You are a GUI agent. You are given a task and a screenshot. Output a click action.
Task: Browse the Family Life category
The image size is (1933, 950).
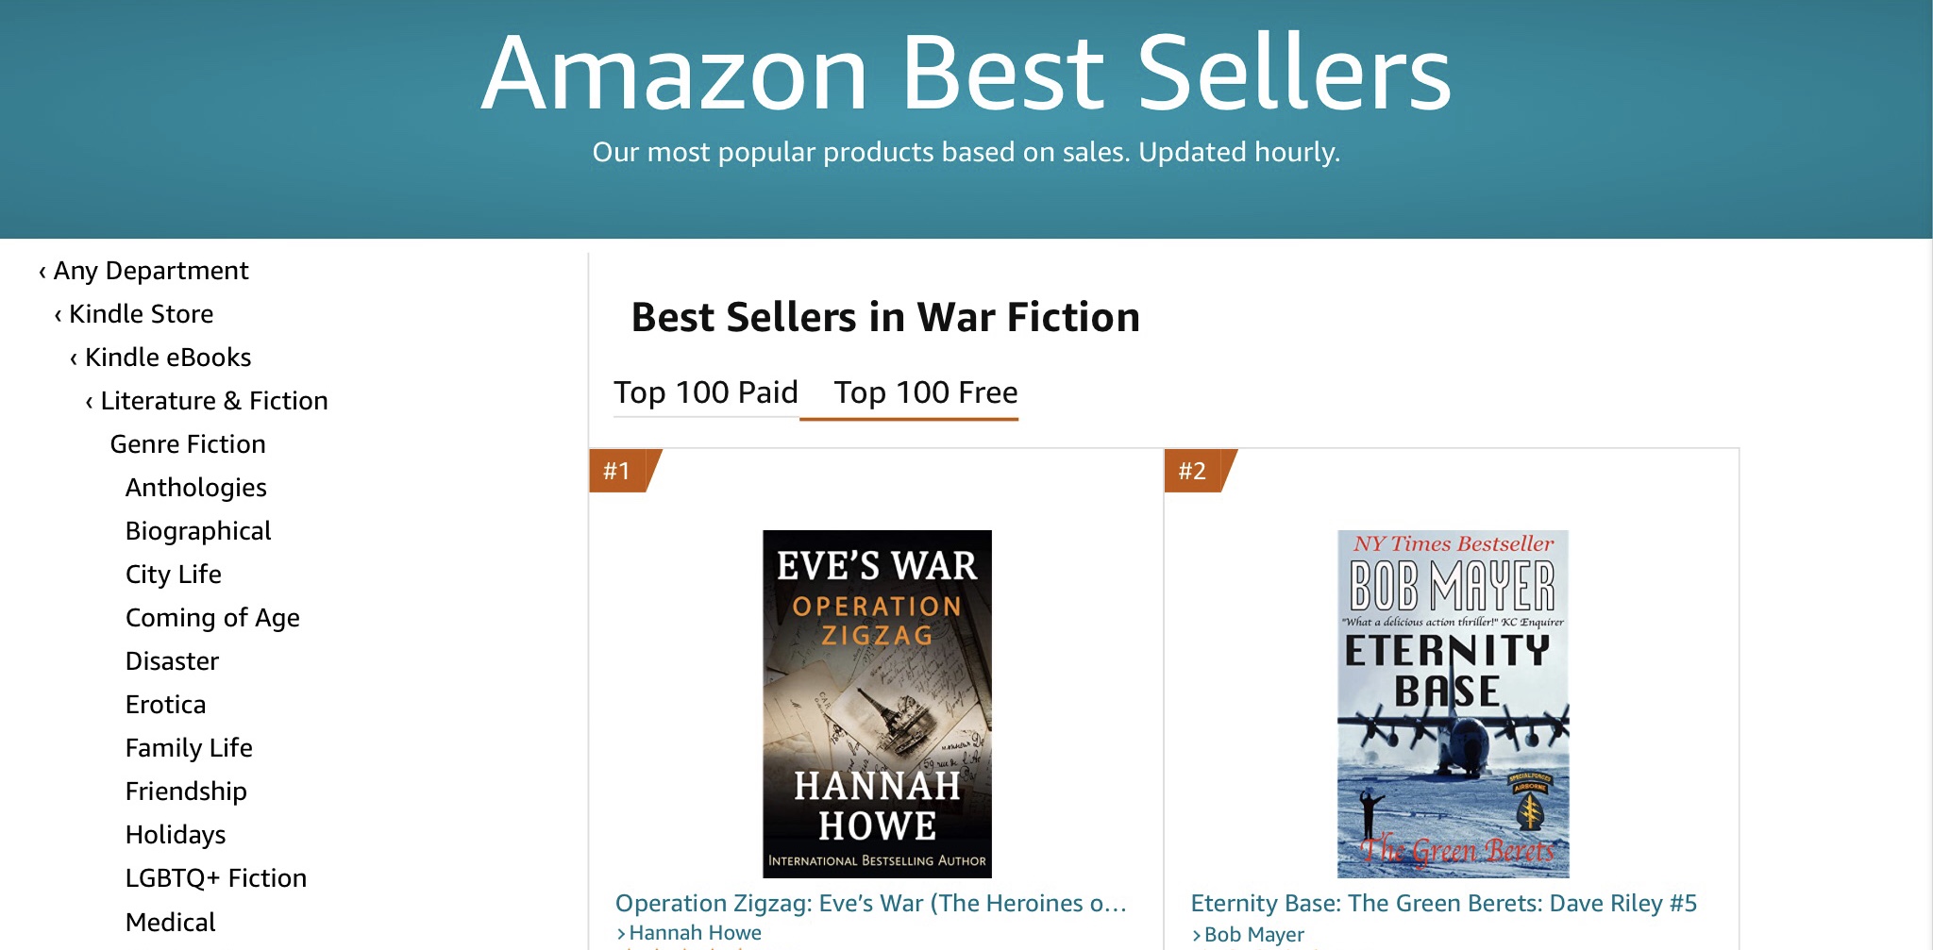tap(189, 748)
